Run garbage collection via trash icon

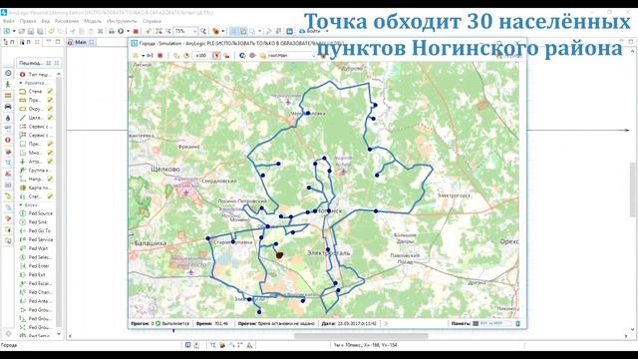point(518,323)
